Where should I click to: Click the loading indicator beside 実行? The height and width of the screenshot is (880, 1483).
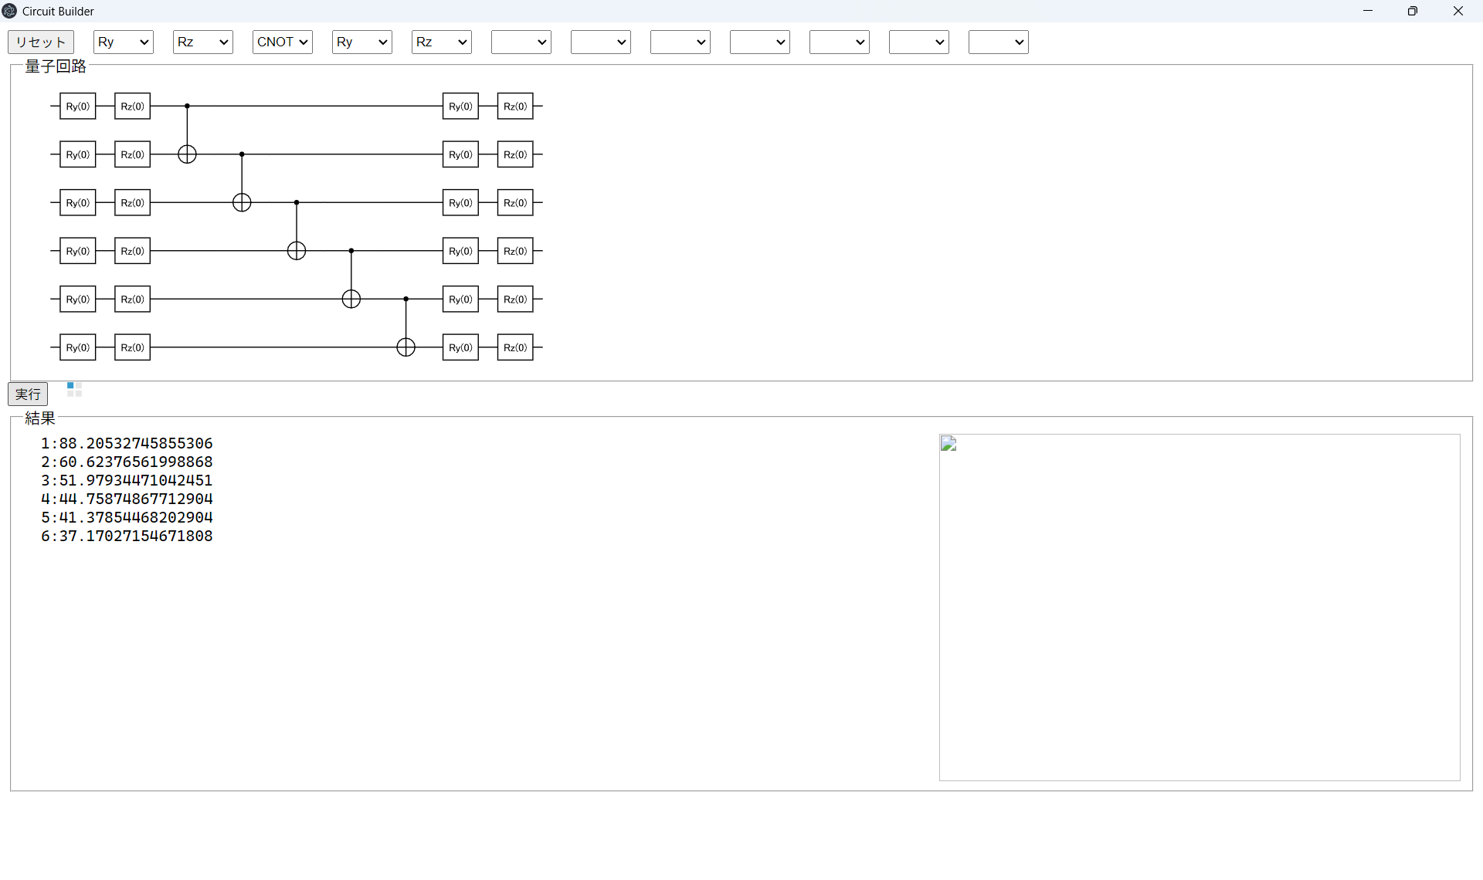74,390
